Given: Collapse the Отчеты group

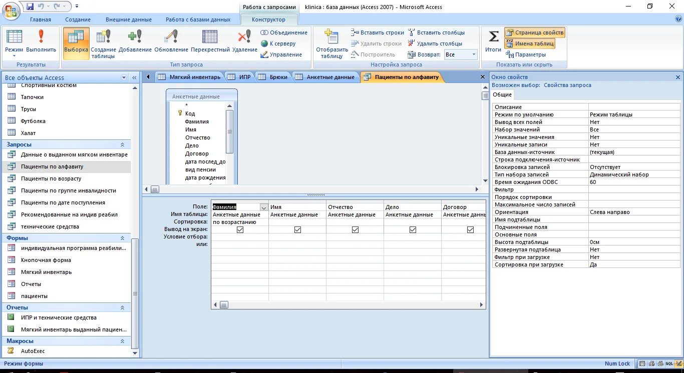Looking at the screenshot, I should click(x=122, y=307).
